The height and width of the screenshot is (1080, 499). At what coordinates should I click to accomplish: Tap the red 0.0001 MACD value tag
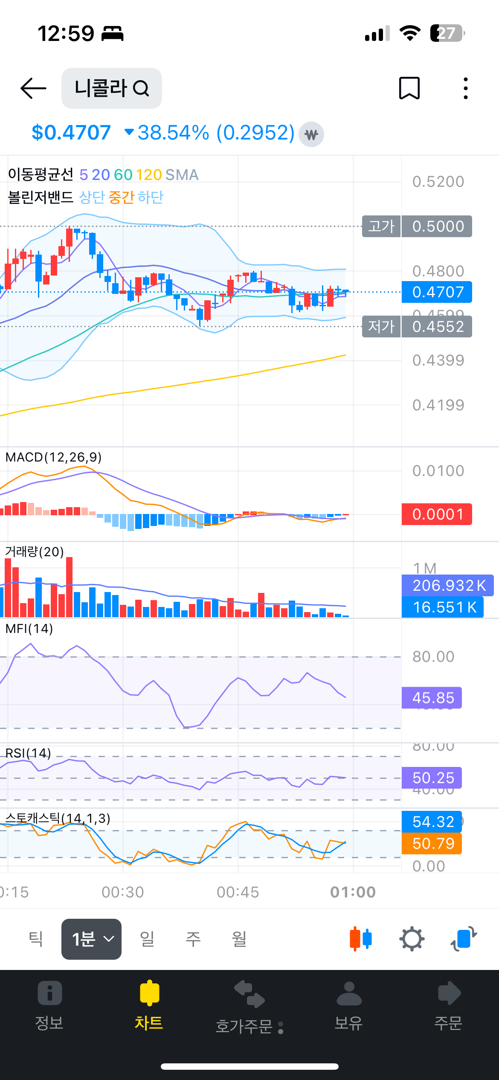tap(437, 514)
